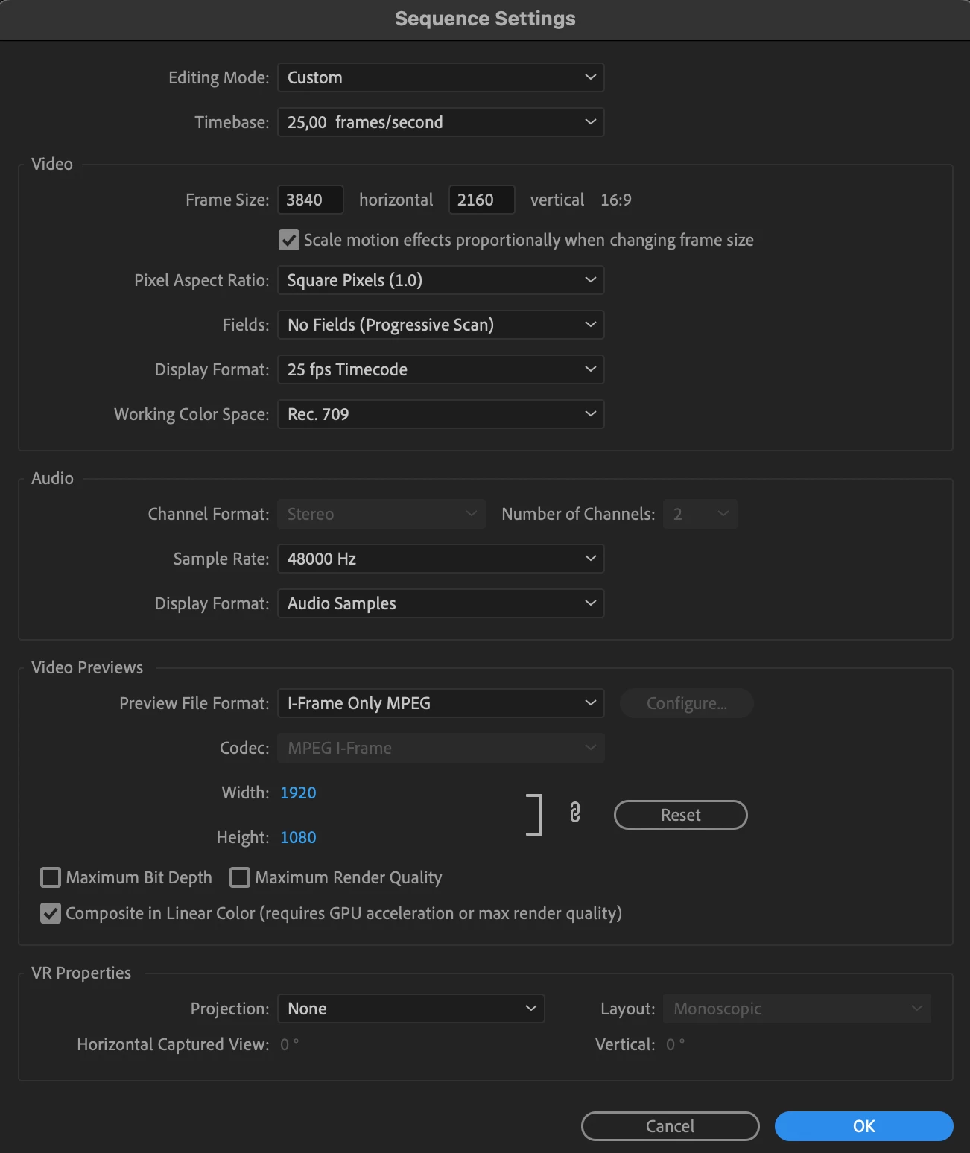
Task: Open the Editing Mode dropdown
Action: (x=441, y=77)
